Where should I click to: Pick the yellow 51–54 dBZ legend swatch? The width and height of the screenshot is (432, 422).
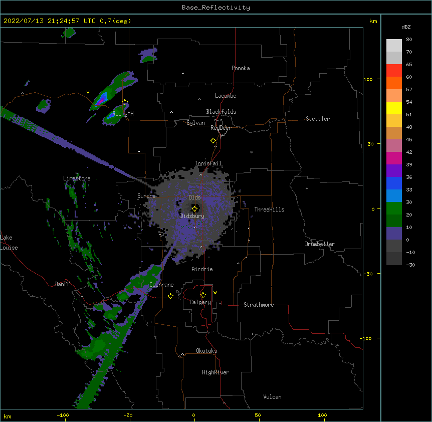(394, 108)
